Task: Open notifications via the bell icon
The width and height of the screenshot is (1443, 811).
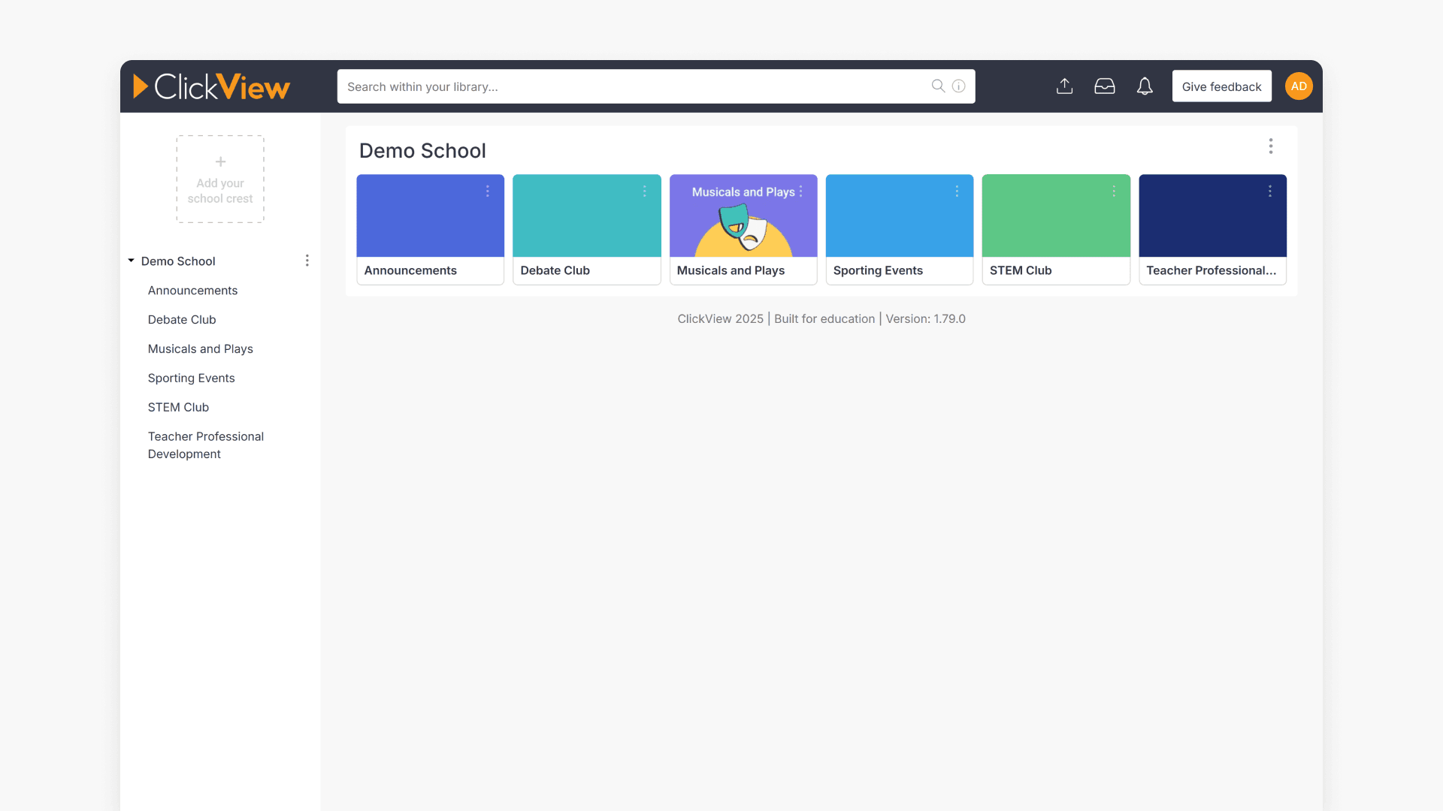Action: [1145, 86]
